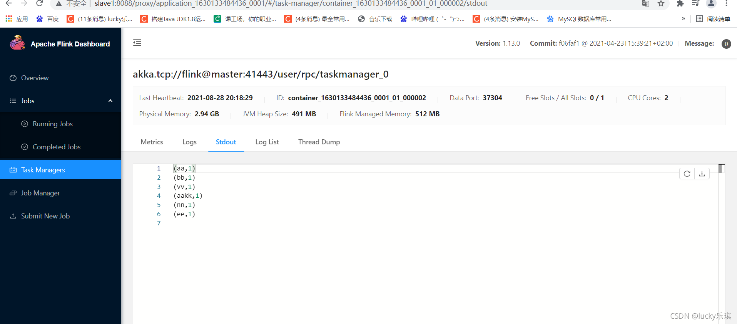Switch to the Log List tab
This screenshot has height=324, width=737.
(267, 142)
